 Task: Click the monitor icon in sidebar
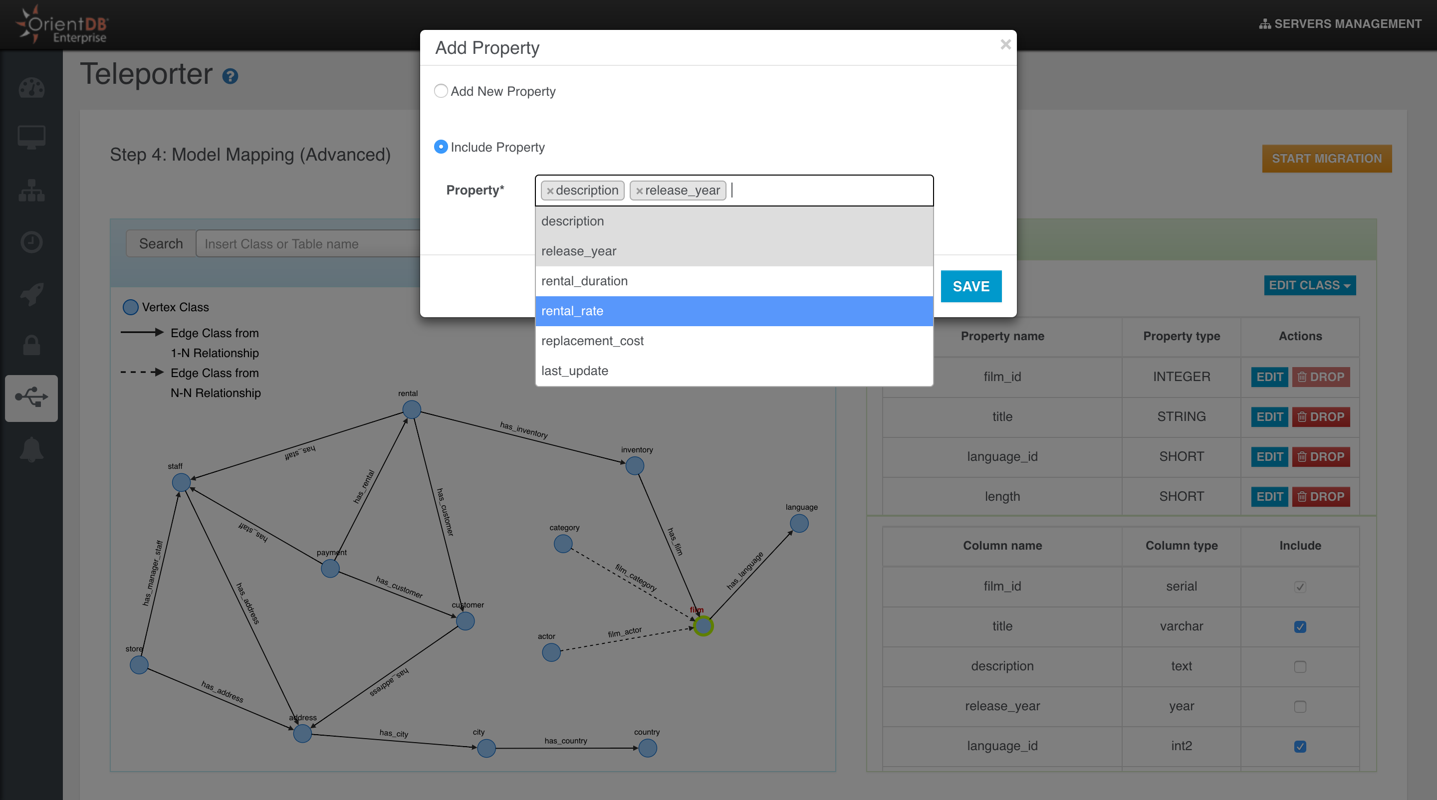(31, 137)
